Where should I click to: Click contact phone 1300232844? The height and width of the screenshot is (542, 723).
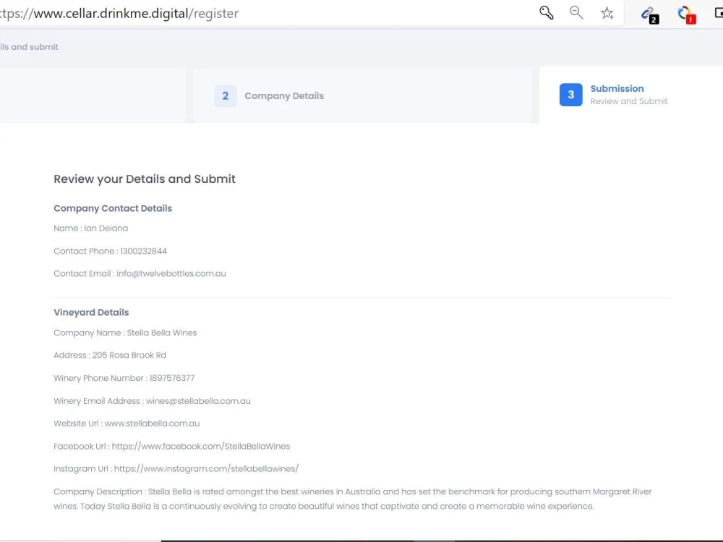(x=143, y=251)
